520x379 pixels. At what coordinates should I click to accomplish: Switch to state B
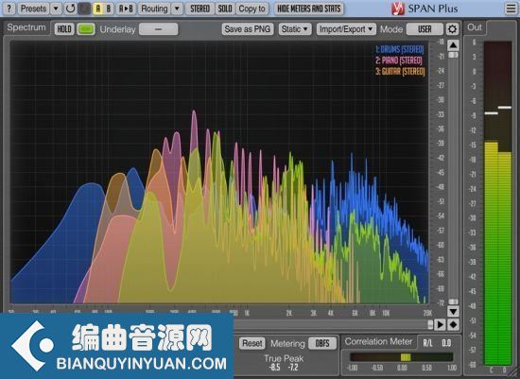pyautogui.click(x=109, y=9)
